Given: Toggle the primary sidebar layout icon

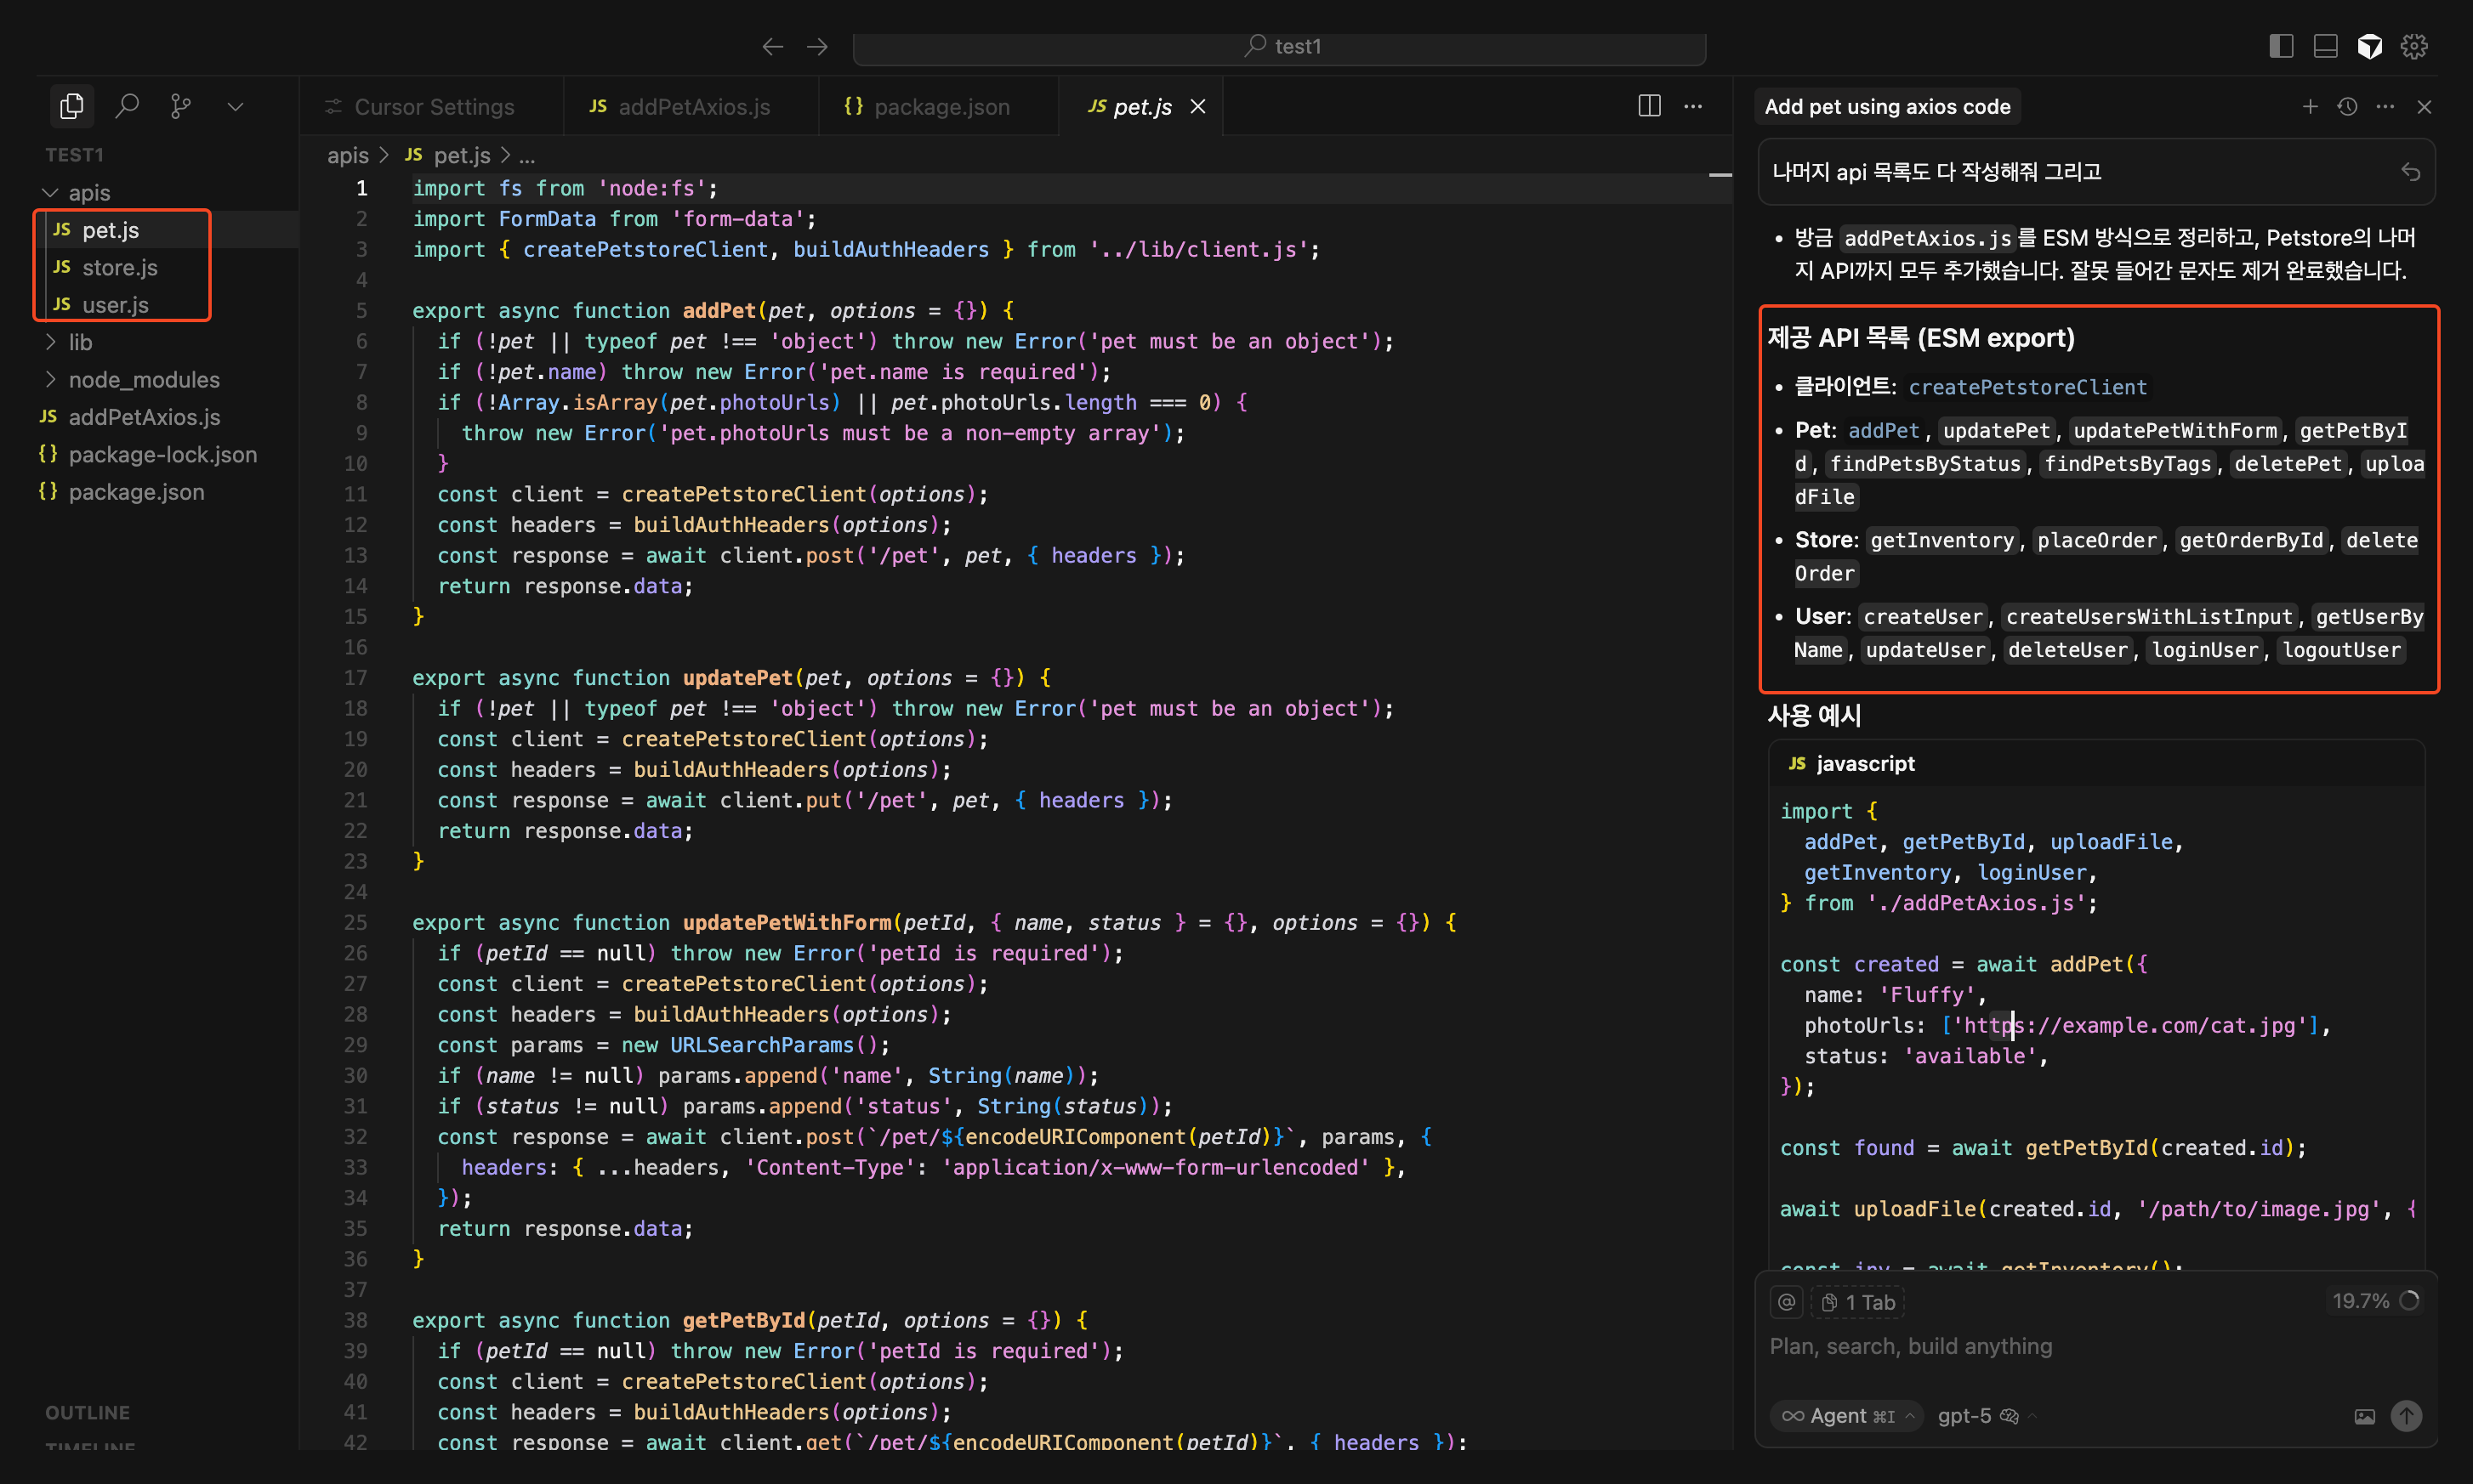Looking at the screenshot, I should tap(2281, 46).
